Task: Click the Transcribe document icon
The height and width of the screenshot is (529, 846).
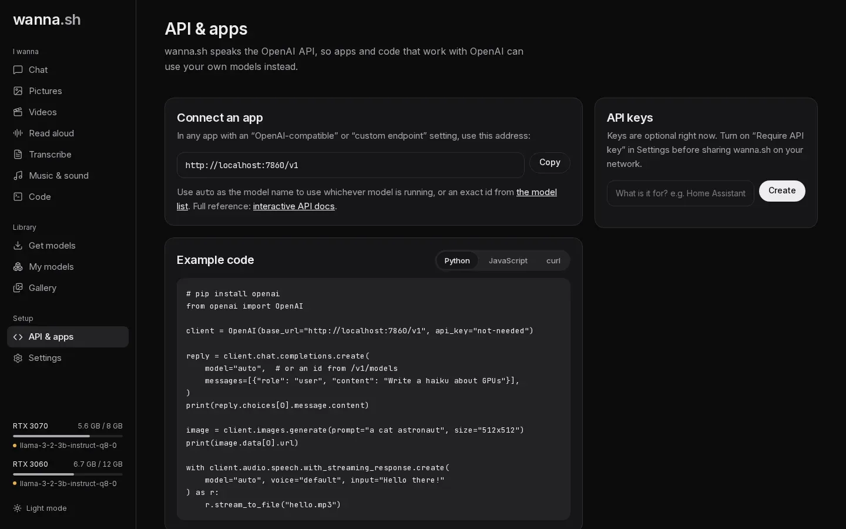Action: 18,155
